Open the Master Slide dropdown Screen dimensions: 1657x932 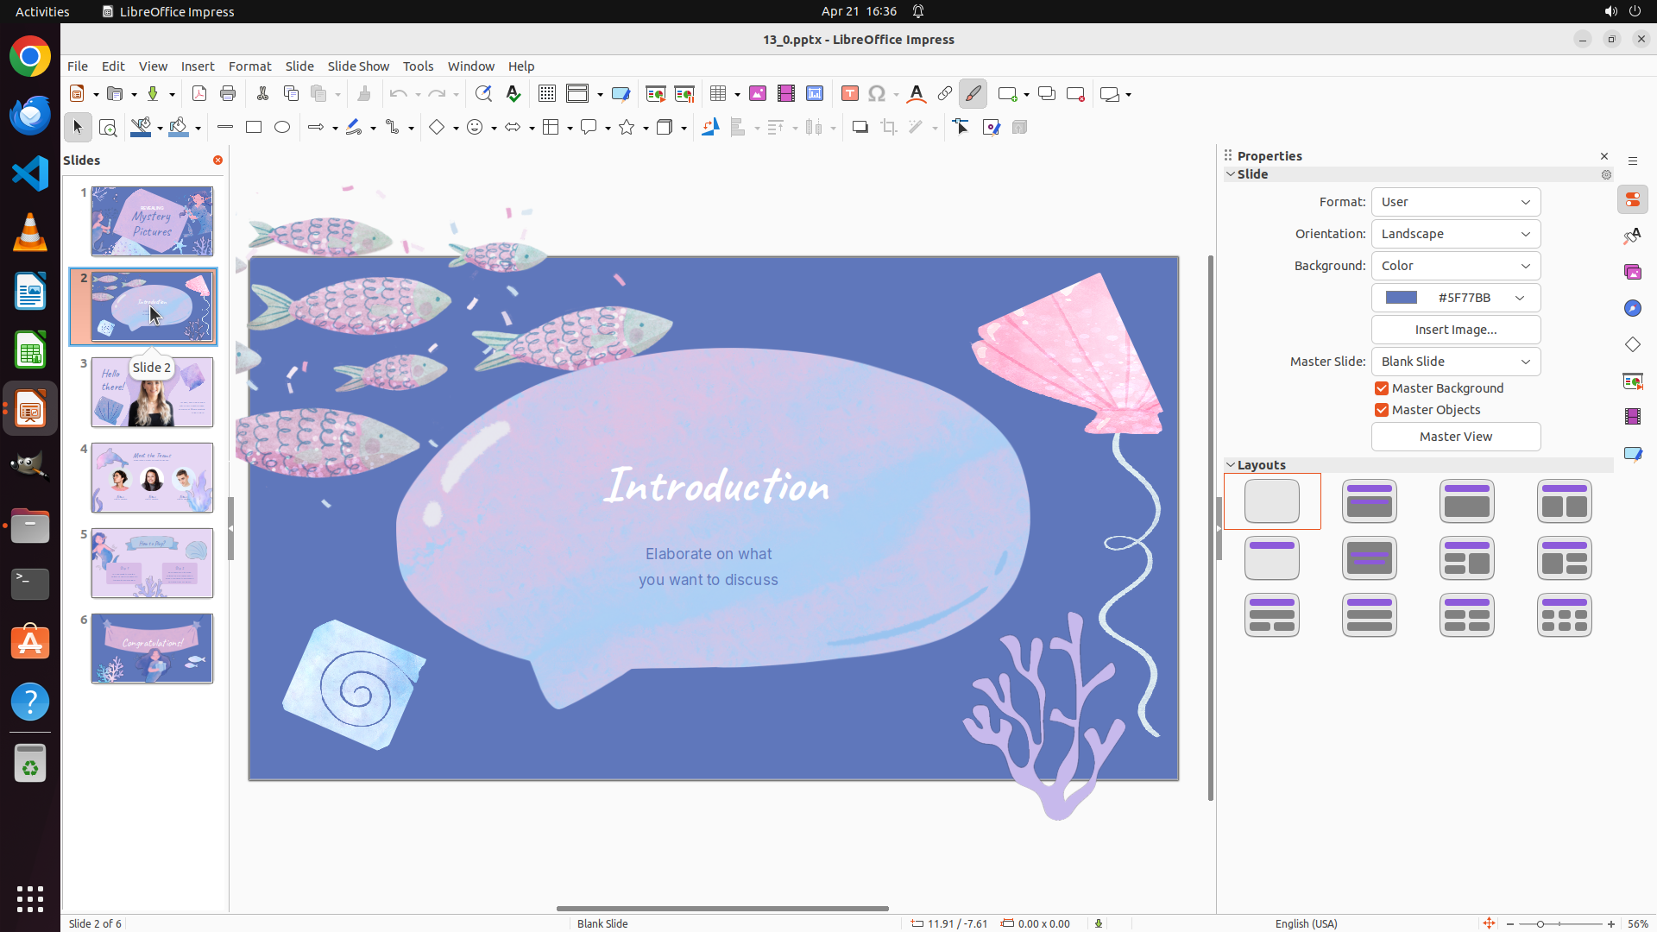pos(1455,362)
